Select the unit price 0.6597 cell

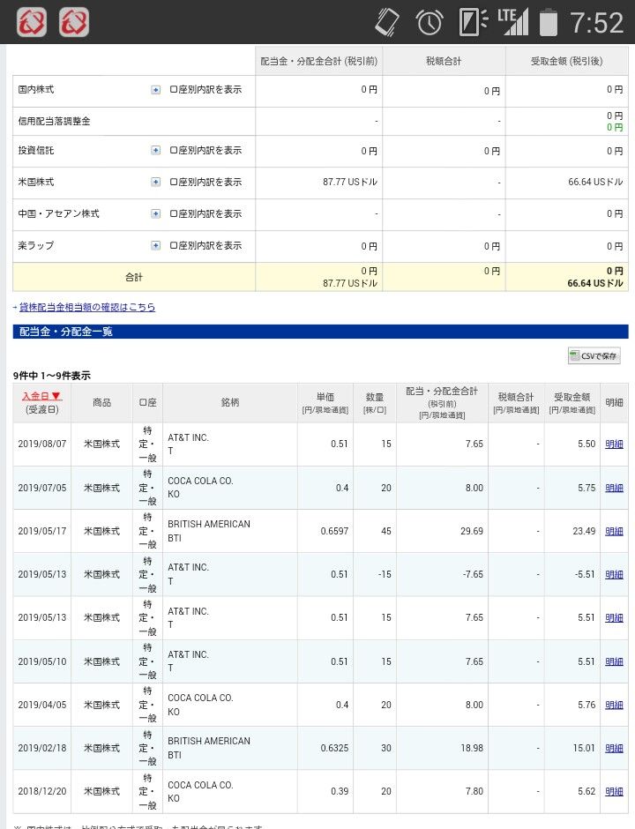pyautogui.click(x=325, y=531)
